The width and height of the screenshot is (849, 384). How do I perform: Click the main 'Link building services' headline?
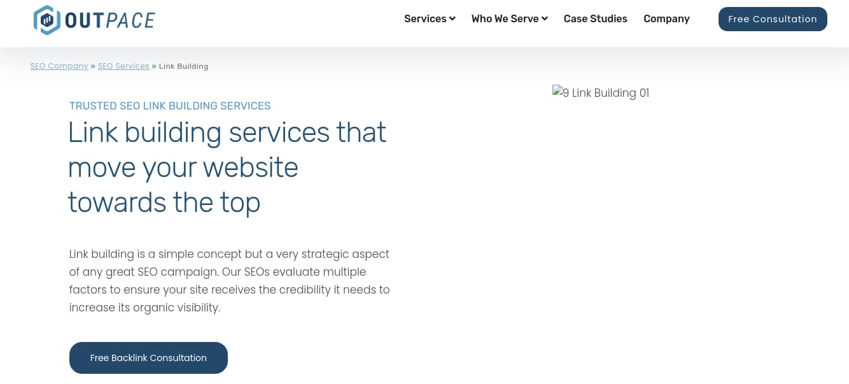pos(227,167)
